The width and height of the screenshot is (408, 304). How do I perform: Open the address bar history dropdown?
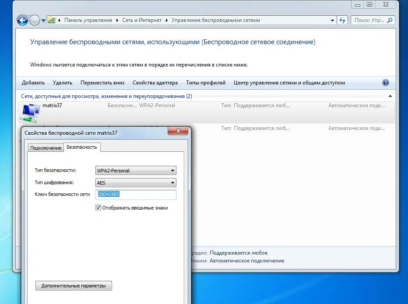point(332,20)
